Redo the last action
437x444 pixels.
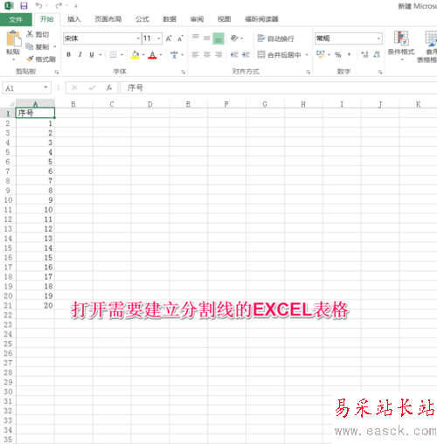point(59,5)
